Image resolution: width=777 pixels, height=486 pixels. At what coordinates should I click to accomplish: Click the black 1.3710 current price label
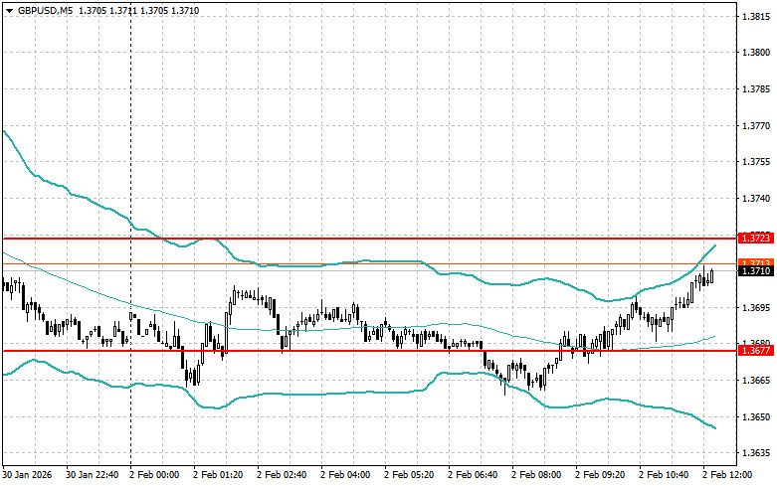tap(756, 270)
